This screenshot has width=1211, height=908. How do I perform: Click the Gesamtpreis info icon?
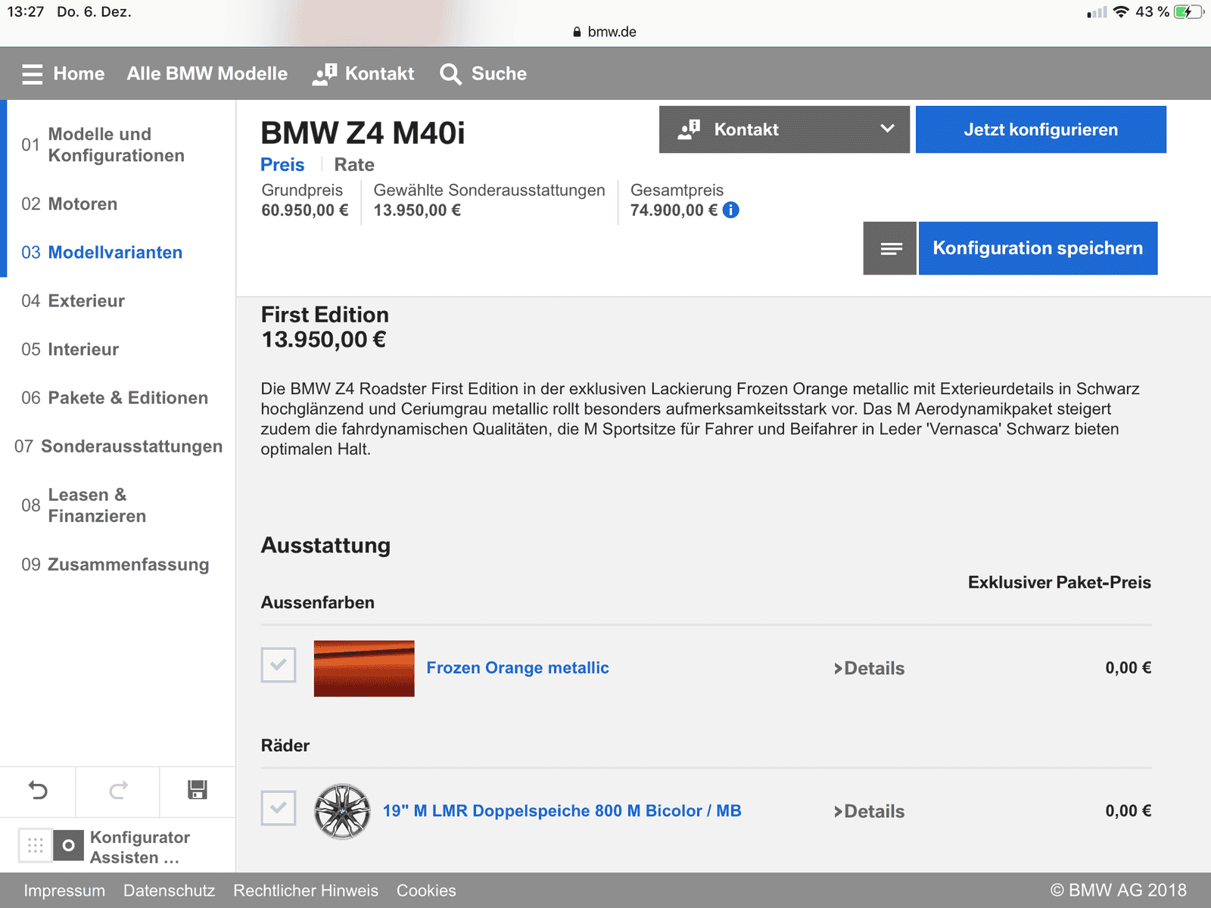point(731,210)
